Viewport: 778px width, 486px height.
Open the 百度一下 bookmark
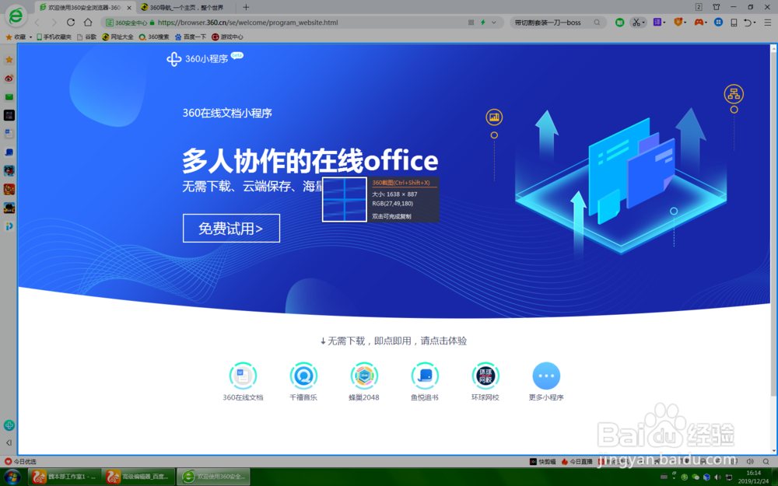[191, 37]
